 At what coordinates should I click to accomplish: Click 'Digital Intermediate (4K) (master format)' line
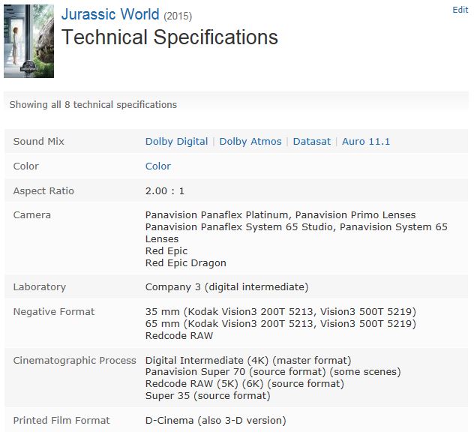click(248, 361)
